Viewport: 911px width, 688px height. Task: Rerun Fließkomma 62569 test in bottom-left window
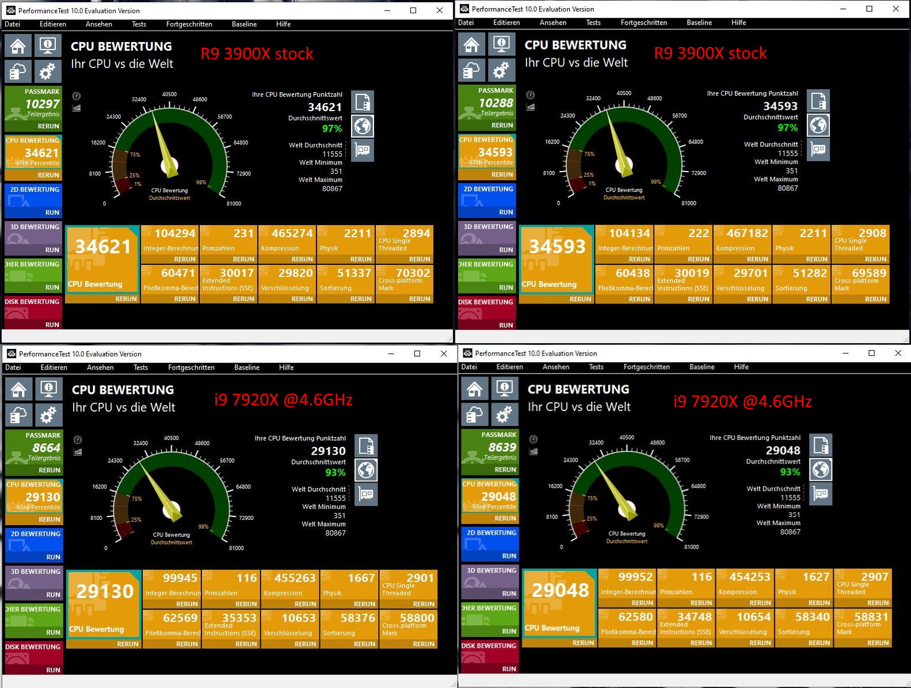pyautogui.click(x=186, y=644)
